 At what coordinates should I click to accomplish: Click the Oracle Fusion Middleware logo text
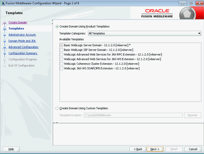tap(157, 13)
